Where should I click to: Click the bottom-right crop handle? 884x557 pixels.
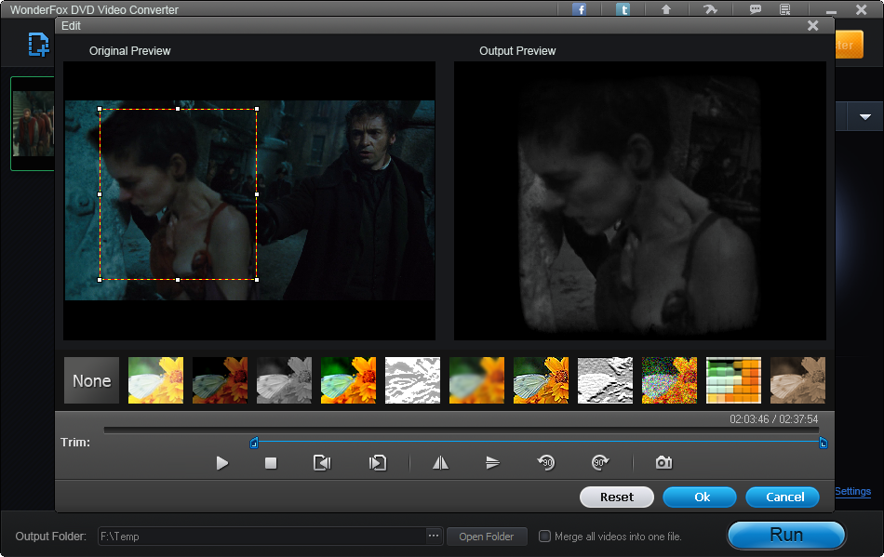pos(257,280)
